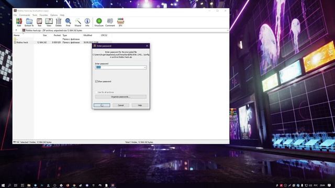Click the SFX toolbar icon

(x=120, y=22)
